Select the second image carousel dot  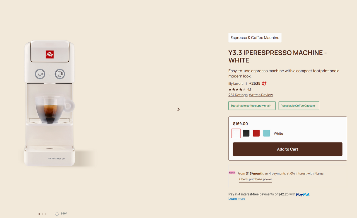coord(42,214)
